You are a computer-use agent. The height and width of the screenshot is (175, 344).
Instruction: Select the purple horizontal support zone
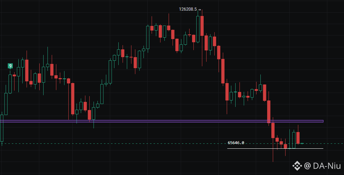pyautogui.click(x=162, y=121)
